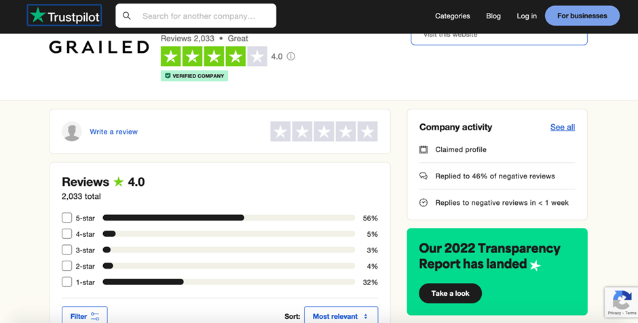The width and height of the screenshot is (638, 323).
Task: Click the 2-star 4% rating bar
Action: [x=229, y=265]
